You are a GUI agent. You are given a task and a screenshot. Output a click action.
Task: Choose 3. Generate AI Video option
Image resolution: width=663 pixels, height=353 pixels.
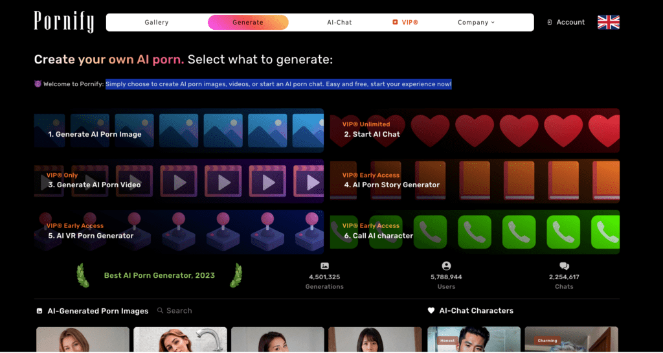(x=179, y=181)
